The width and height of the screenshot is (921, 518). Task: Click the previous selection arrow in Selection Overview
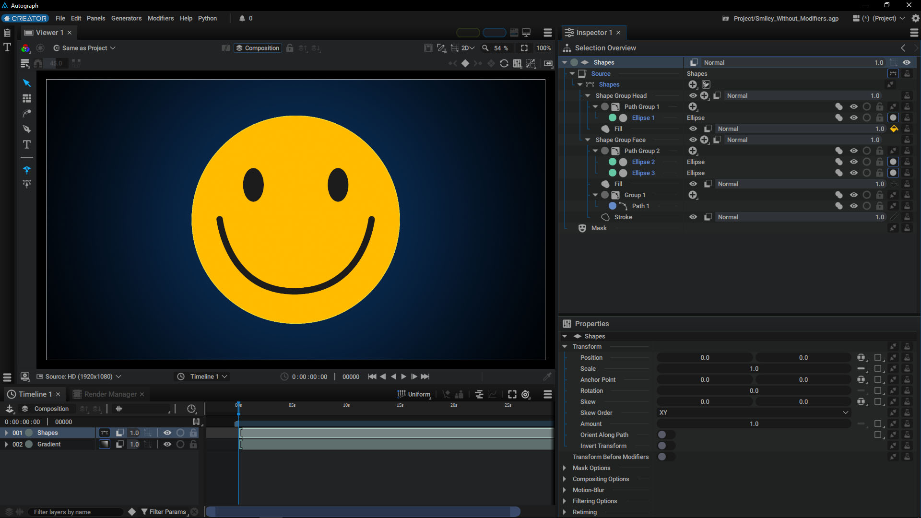(x=903, y=48)
